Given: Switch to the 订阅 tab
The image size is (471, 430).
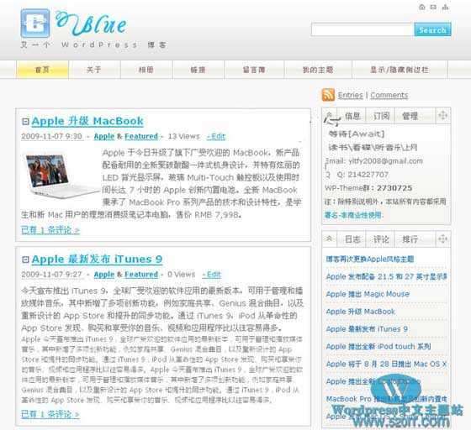Looking at the screenshot, I should (381, 116).
